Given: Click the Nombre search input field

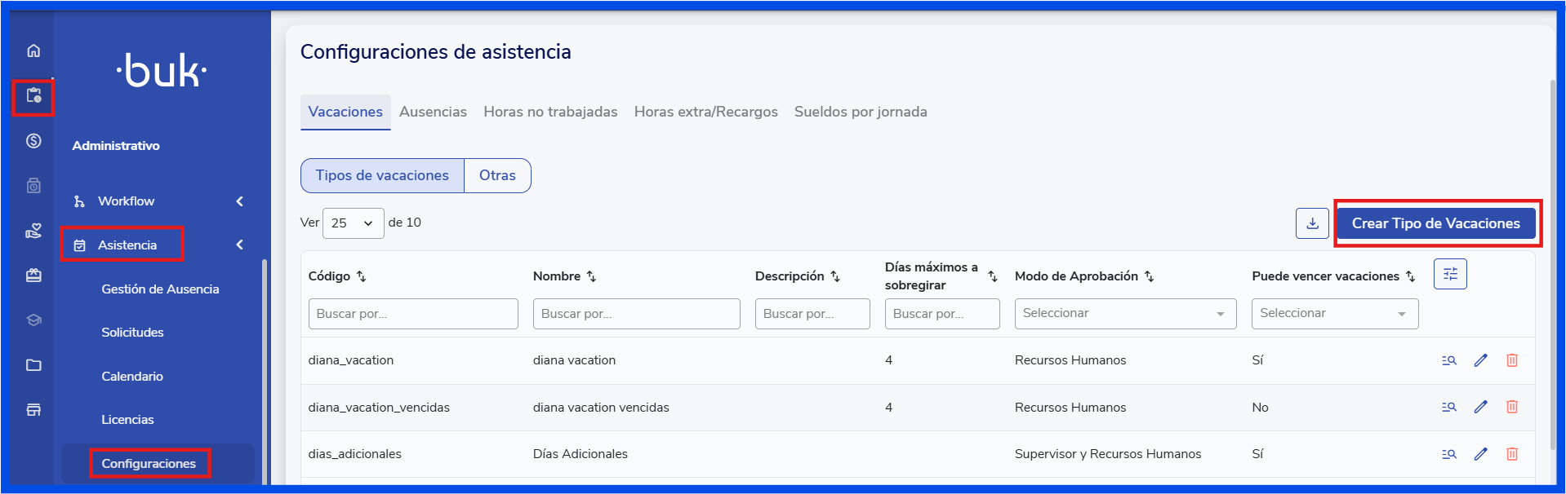Looking at the screenshot, I should coord(636,314).
